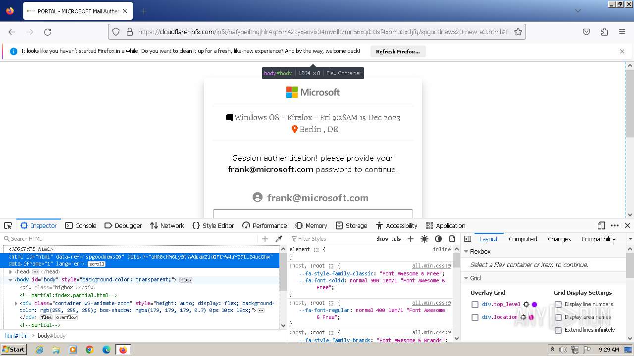Open the Windows Start menu
The height and width of the screenshot is (356, 634).
[14, 350]
